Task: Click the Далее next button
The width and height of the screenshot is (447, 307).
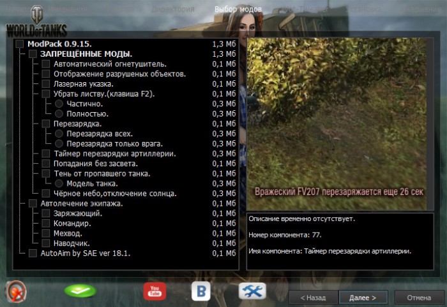Action: pos(363,297)
